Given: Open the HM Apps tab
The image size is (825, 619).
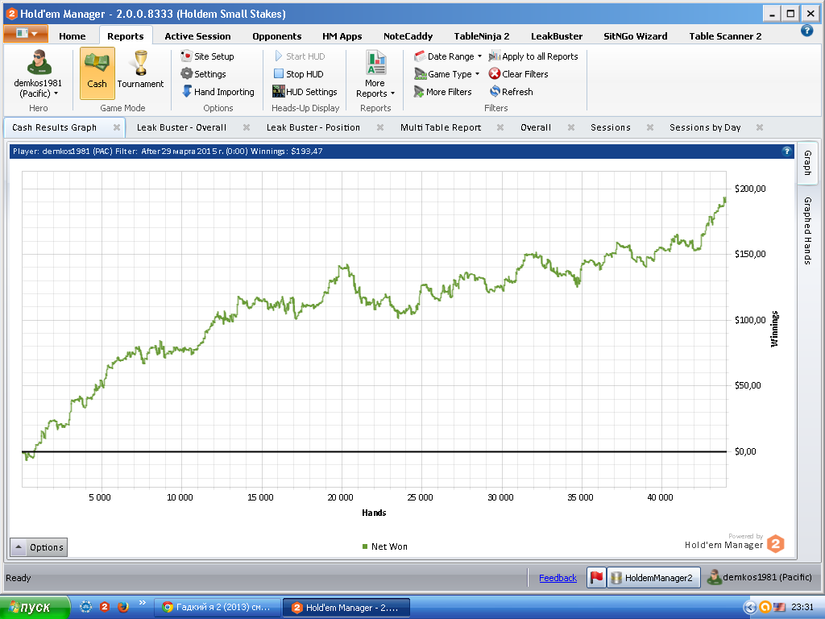Looking at the screenshot, I should click(x=342, y=36).
